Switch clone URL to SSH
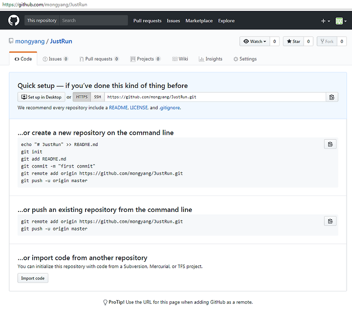The width and height of the screenshot is (352, 313). (x=98, y=97)
